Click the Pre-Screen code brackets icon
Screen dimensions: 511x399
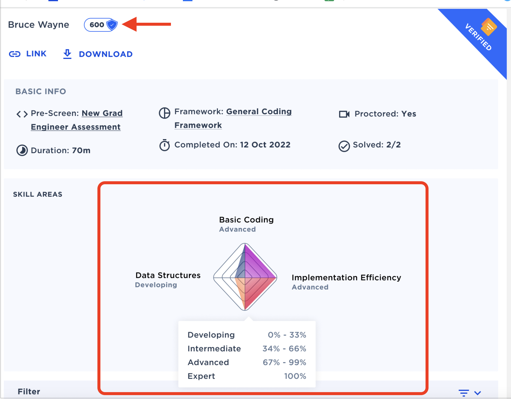point(22,114)
